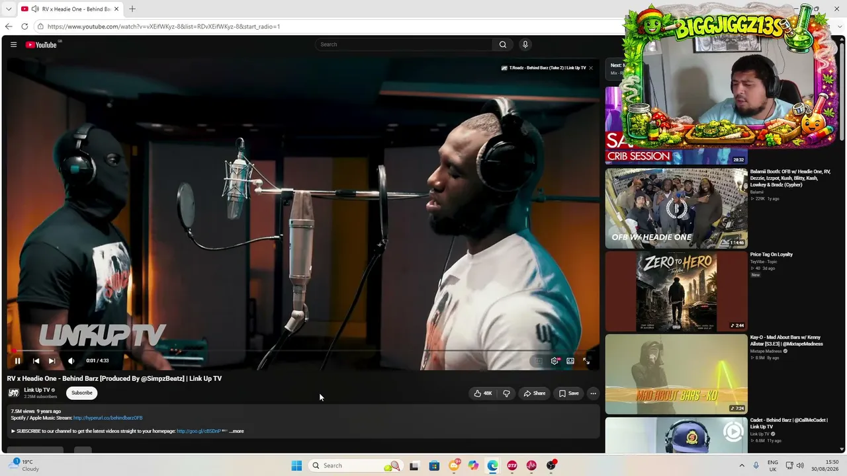The image size is (847, 476).
Task: Reload the page with the refresh icon
Action: point(24,26)
